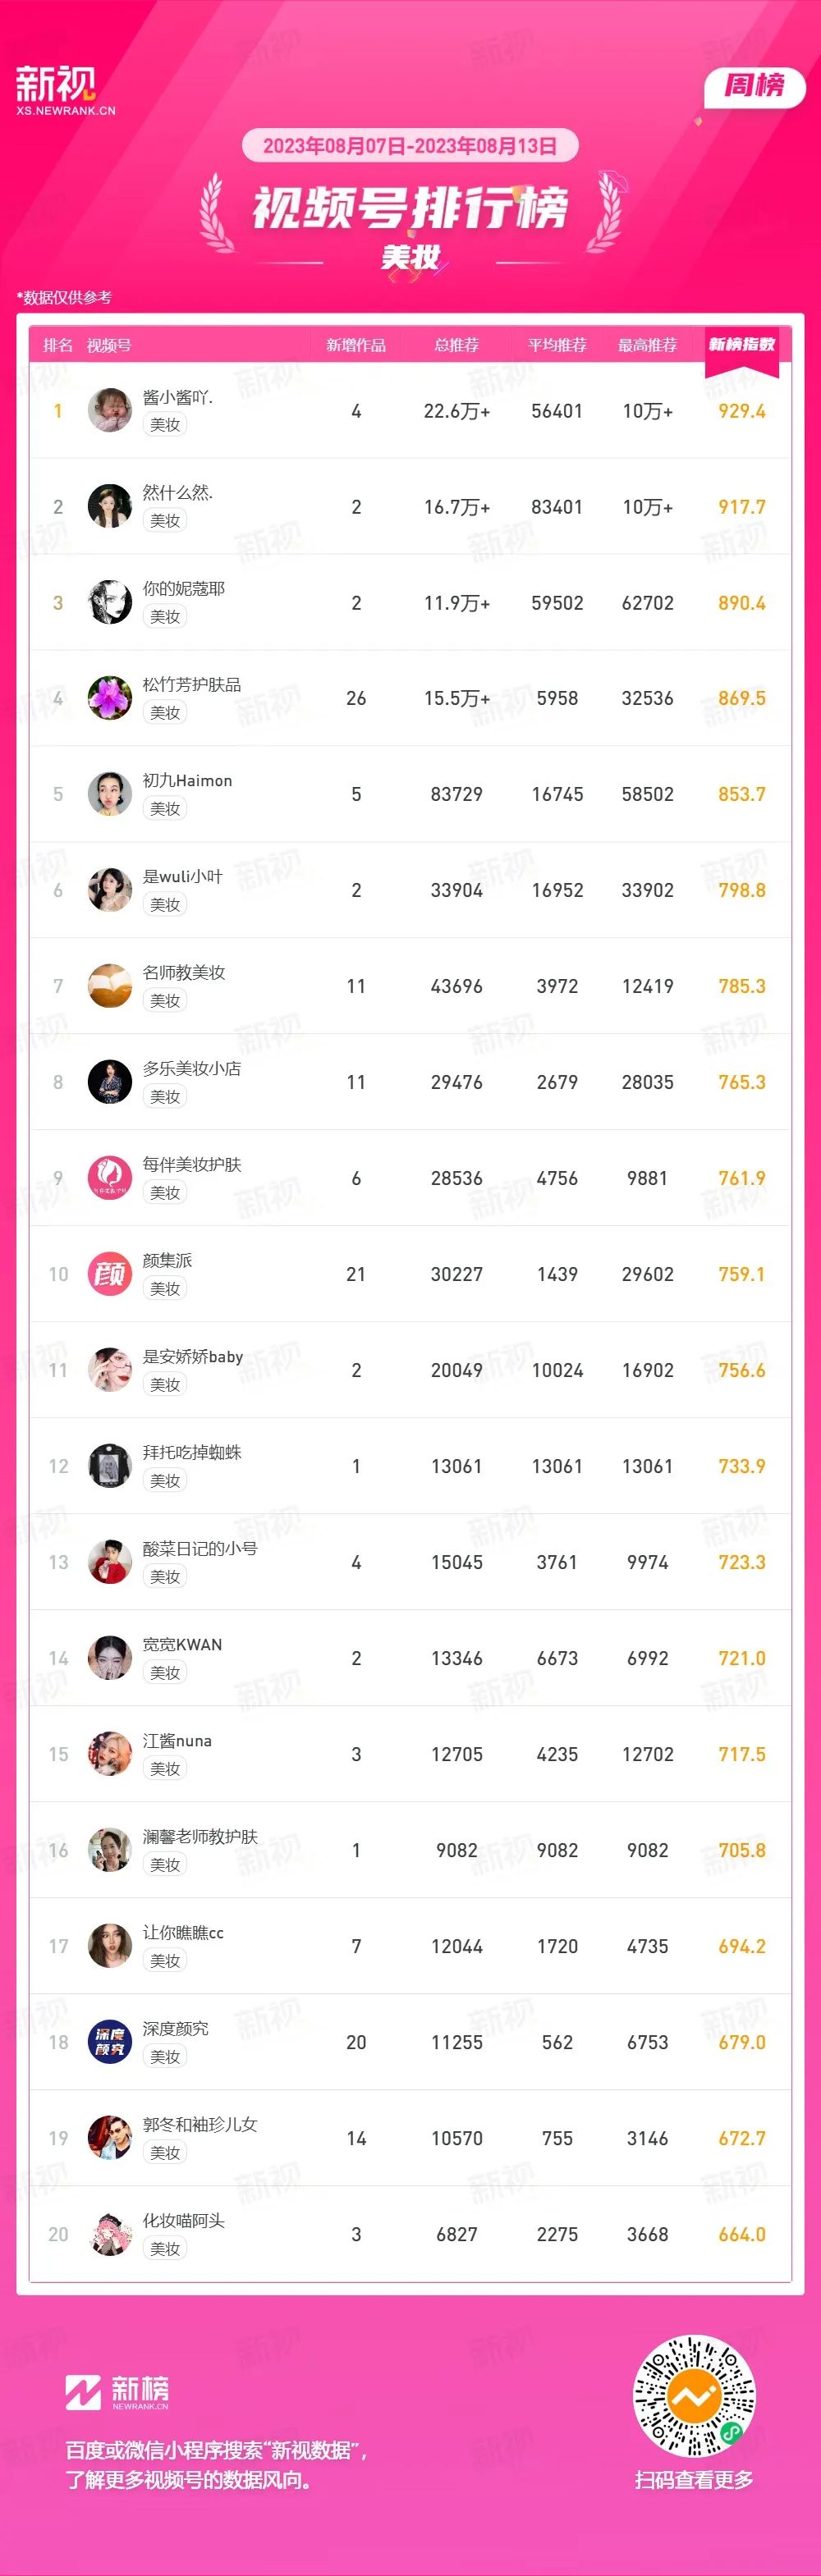Screen dimensions: 821x2576
Task: Click the 总推荐 column header
Action: pos(456,345)
